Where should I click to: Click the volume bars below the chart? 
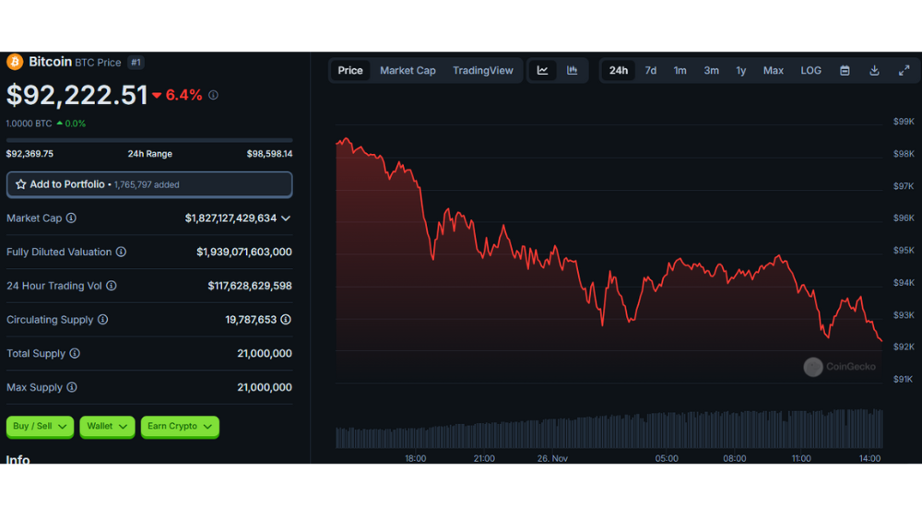pyautogui.click(x=609, y=430)
